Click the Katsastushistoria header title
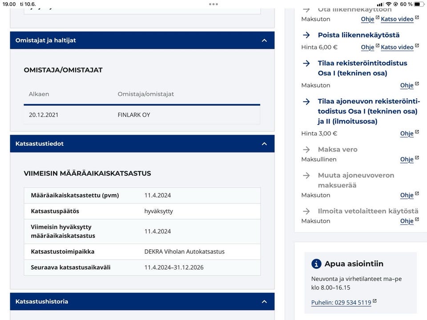 tap(42, 301)
